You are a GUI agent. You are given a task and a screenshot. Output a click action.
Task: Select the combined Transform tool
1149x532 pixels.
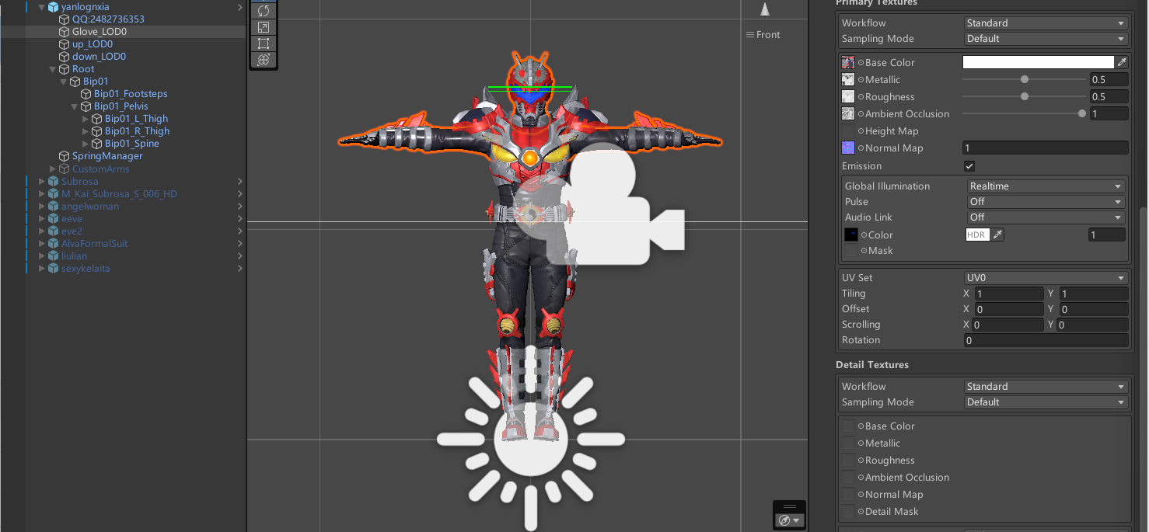click(x=264, y=60)
